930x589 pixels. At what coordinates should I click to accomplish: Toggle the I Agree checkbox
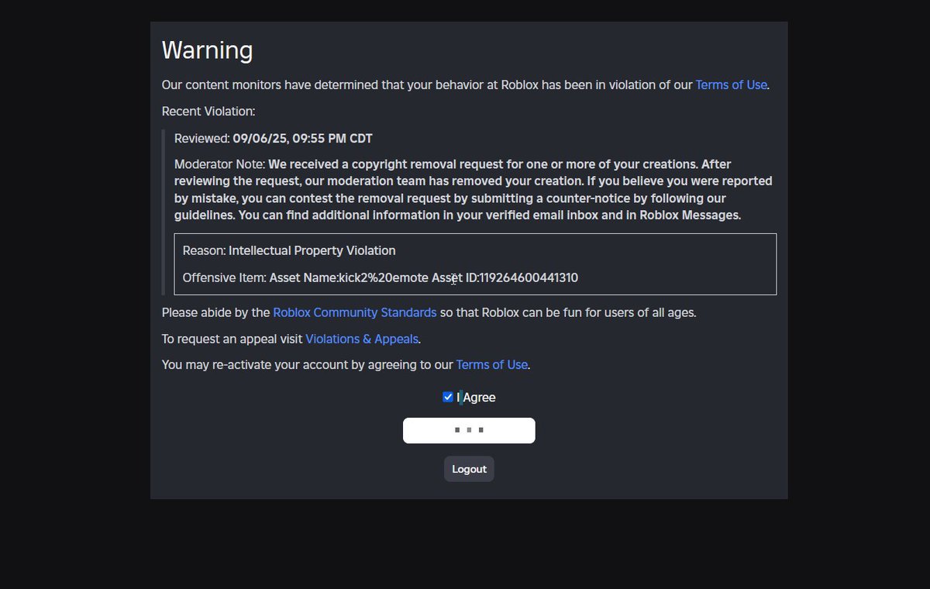tap(448, 397)
